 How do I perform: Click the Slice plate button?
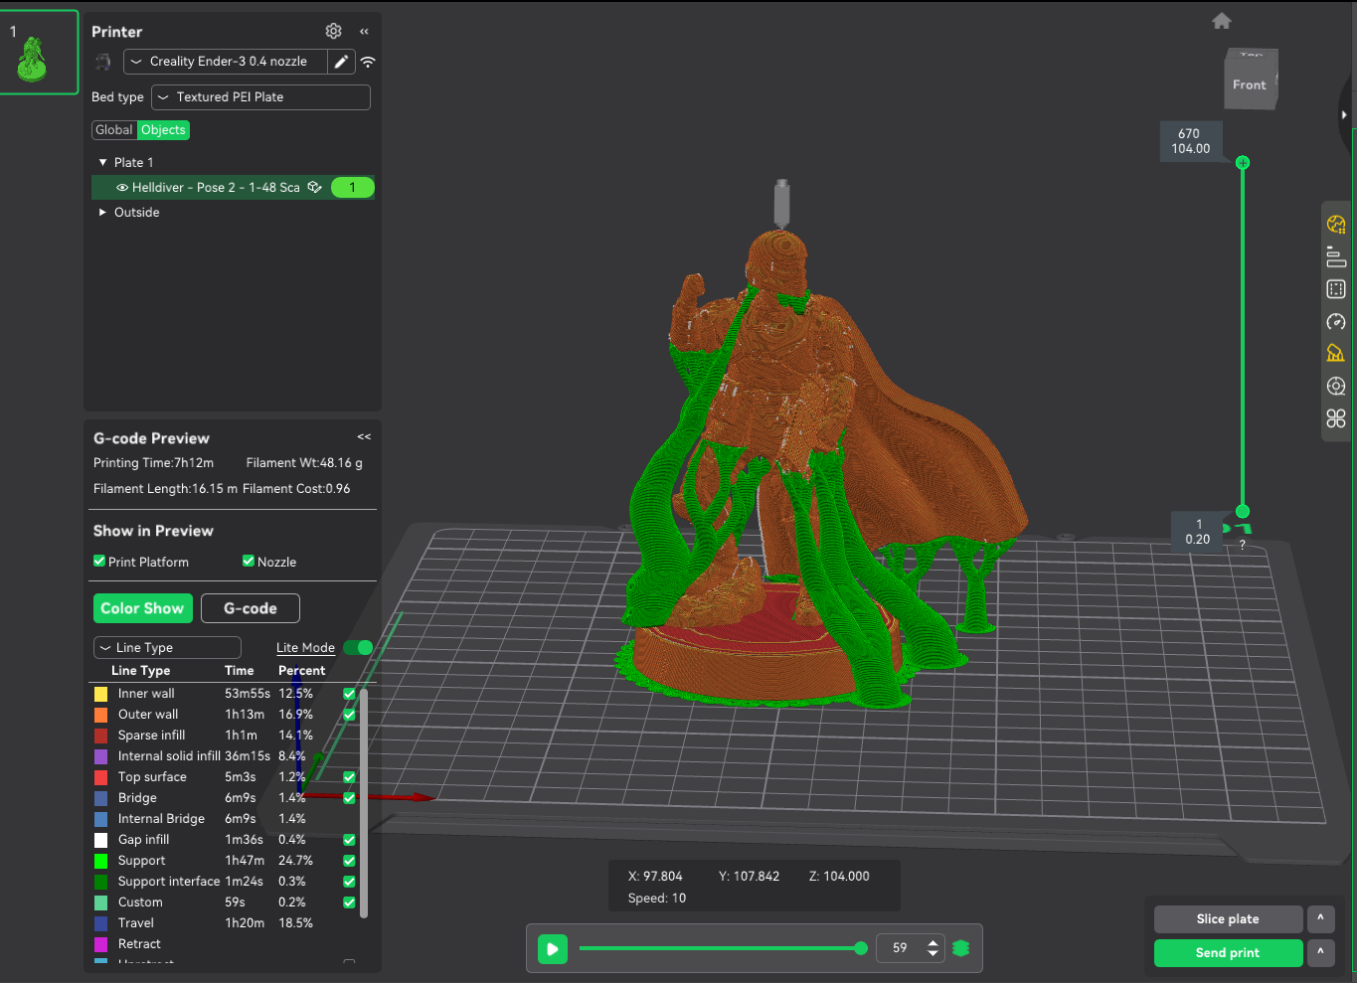[x=1228, y=919]
